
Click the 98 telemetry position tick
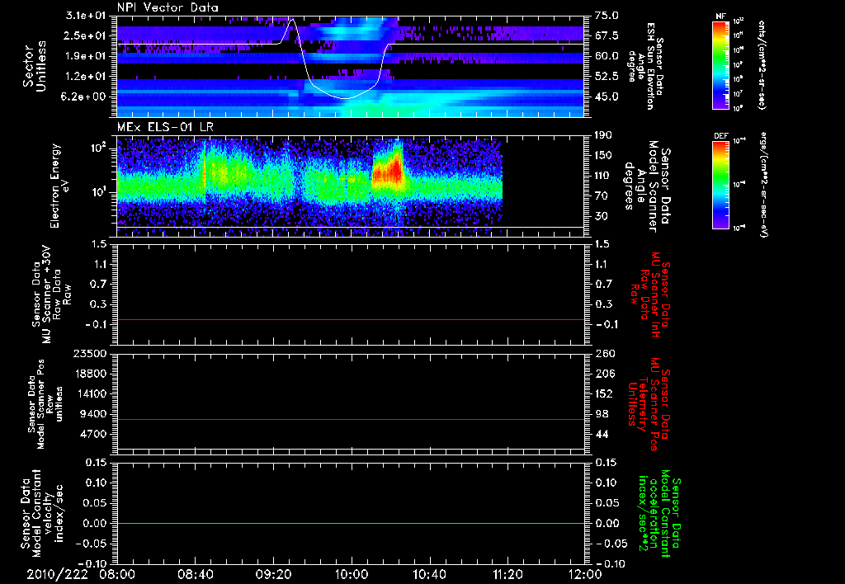click(x=603, y=414)
